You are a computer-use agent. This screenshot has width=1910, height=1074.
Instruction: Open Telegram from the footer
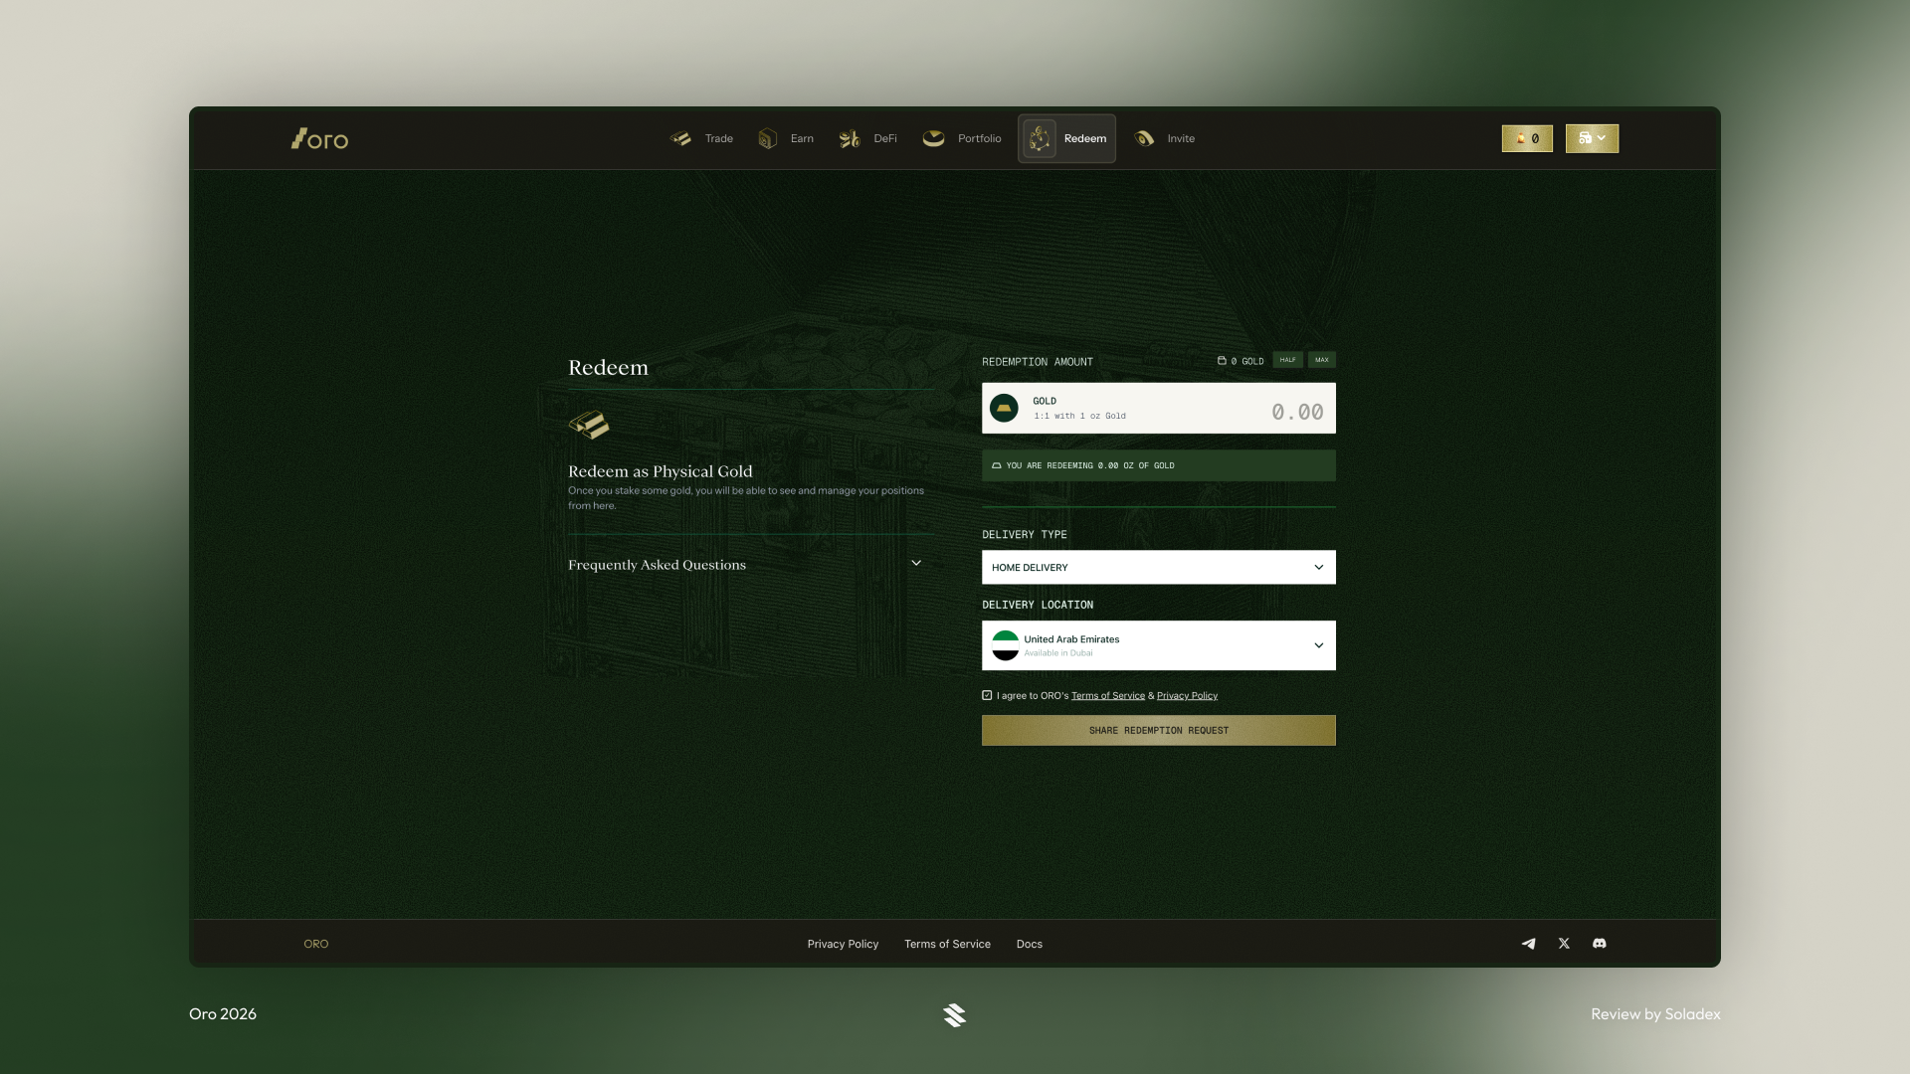1529,944
